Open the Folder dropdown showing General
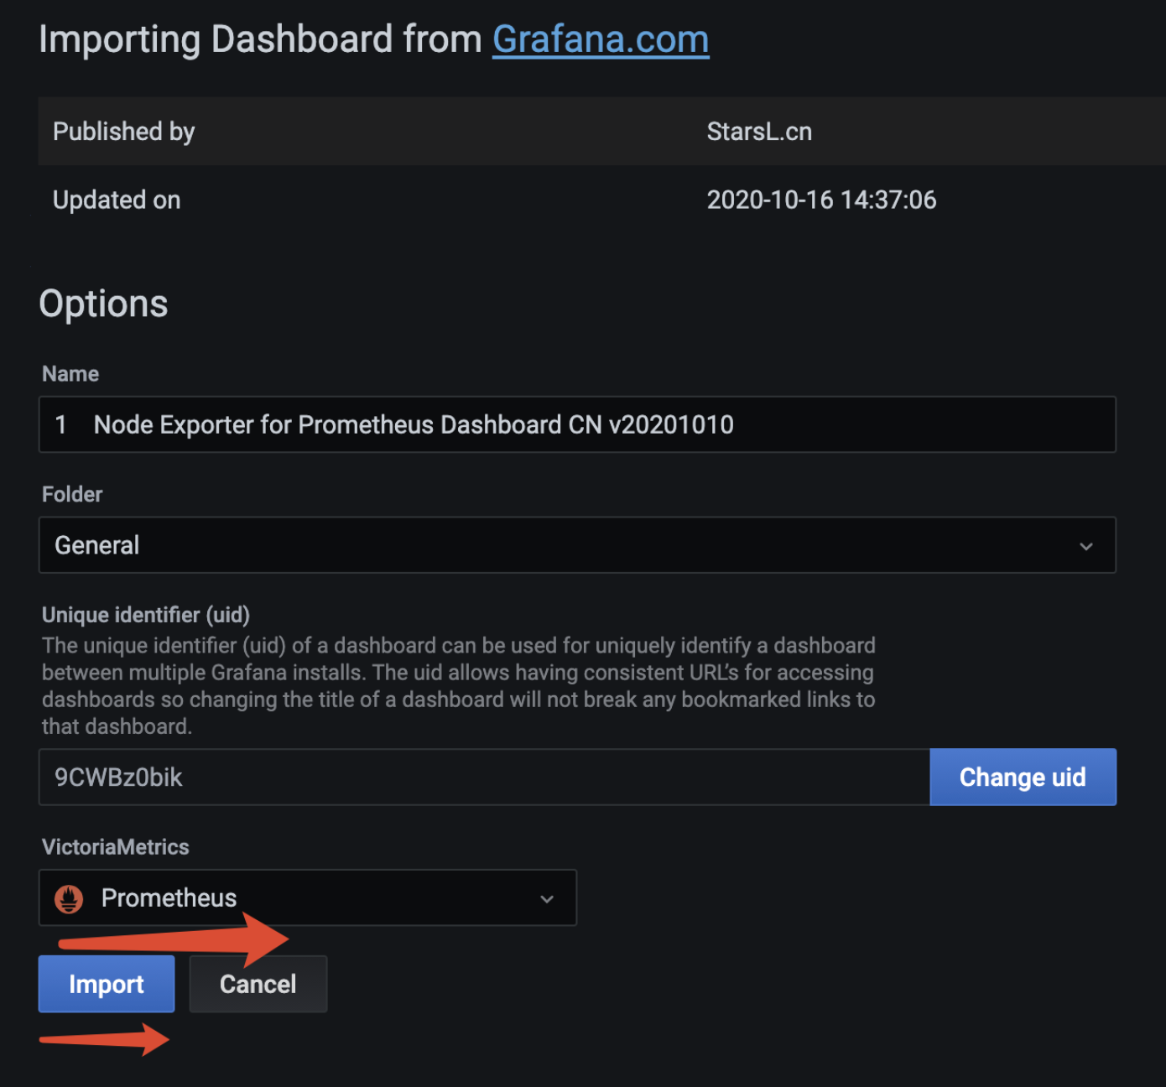This screenshot has height=1087, width=1166. tap(577, 545)
